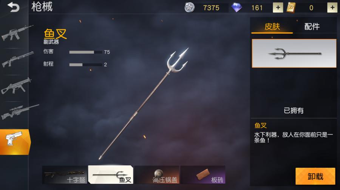Choose the 十字弩 crossbow weapon

65,174
